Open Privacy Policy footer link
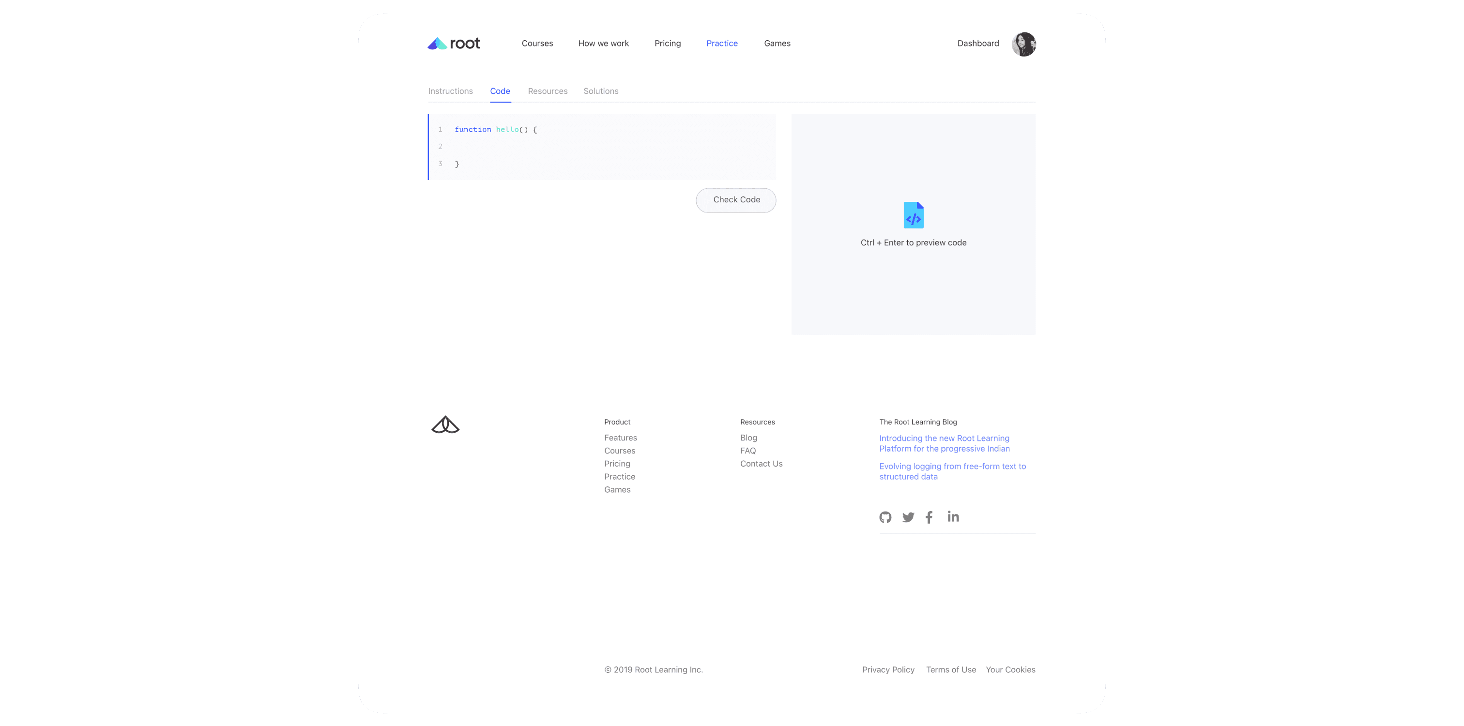The width and height of the screenshot is (1464, 726). tap(888, 670)
